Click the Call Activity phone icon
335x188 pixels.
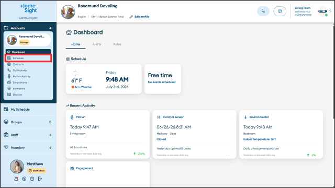pyautogui.click(x=9, y=70)
